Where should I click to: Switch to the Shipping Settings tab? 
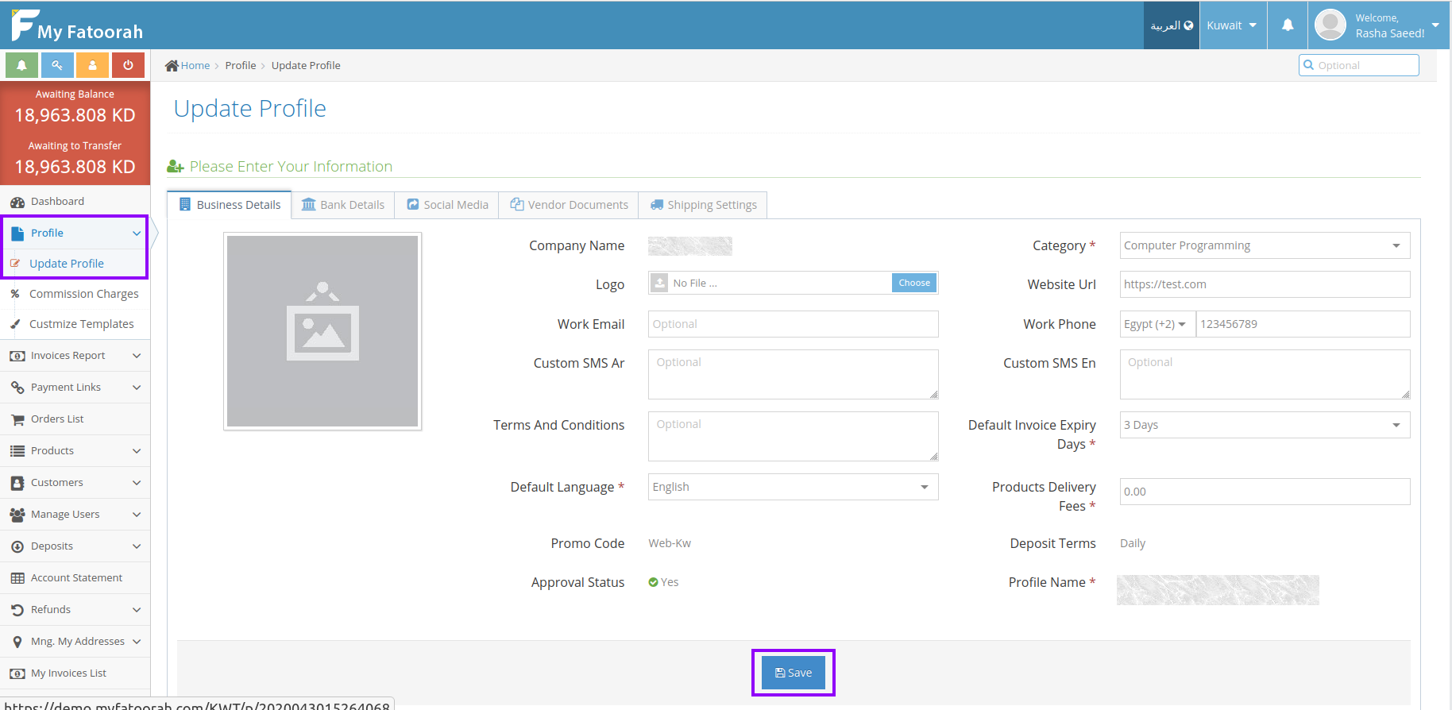703,205
